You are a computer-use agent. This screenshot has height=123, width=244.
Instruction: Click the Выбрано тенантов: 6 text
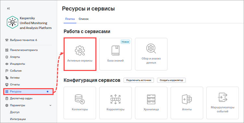(x=23, y=40)
